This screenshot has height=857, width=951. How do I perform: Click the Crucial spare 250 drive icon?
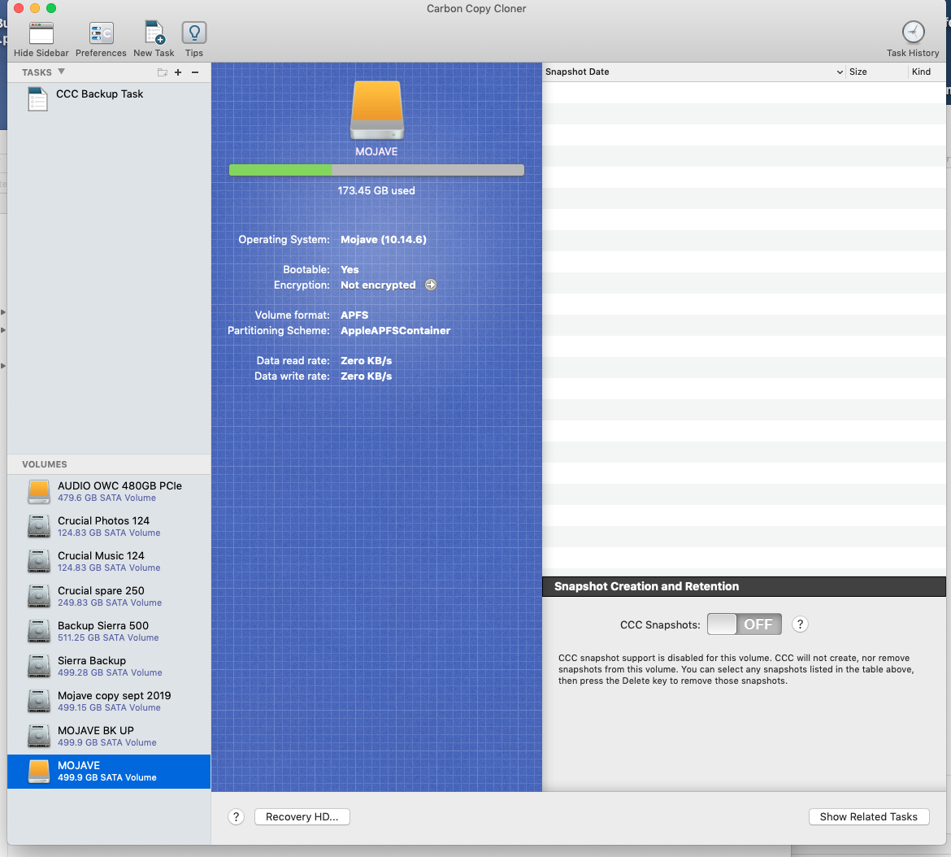tap(39, 597)
